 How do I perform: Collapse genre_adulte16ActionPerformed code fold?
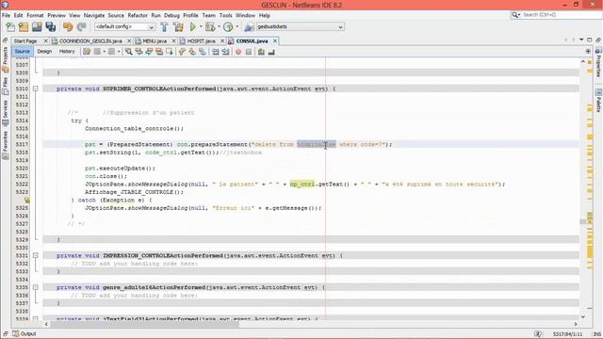tap(36, 287)
